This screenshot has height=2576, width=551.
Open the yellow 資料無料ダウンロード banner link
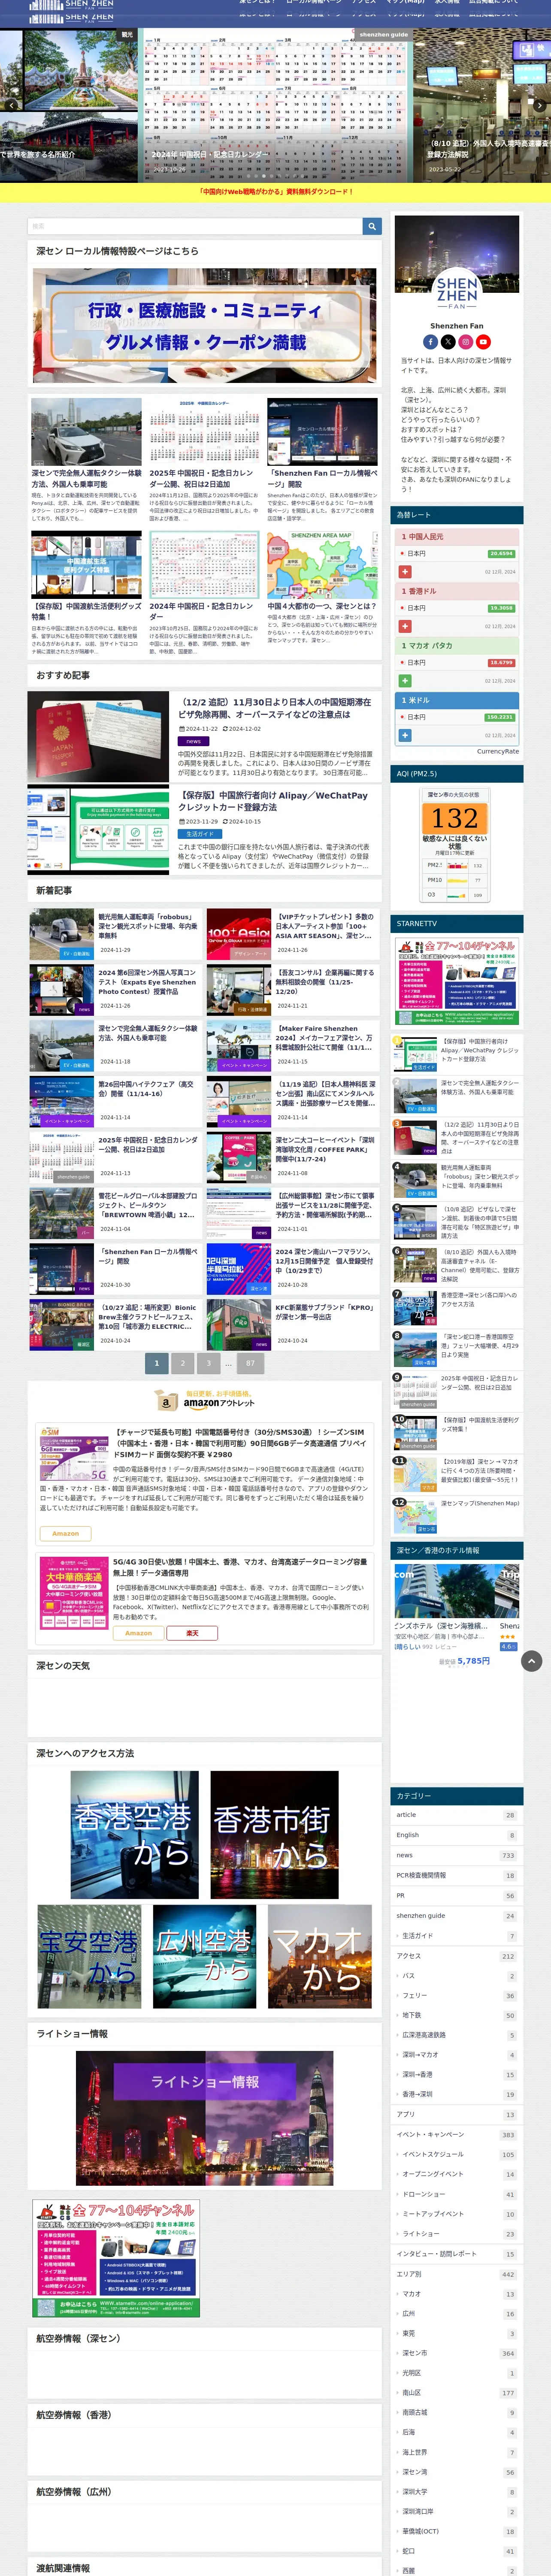coord(275,192)
